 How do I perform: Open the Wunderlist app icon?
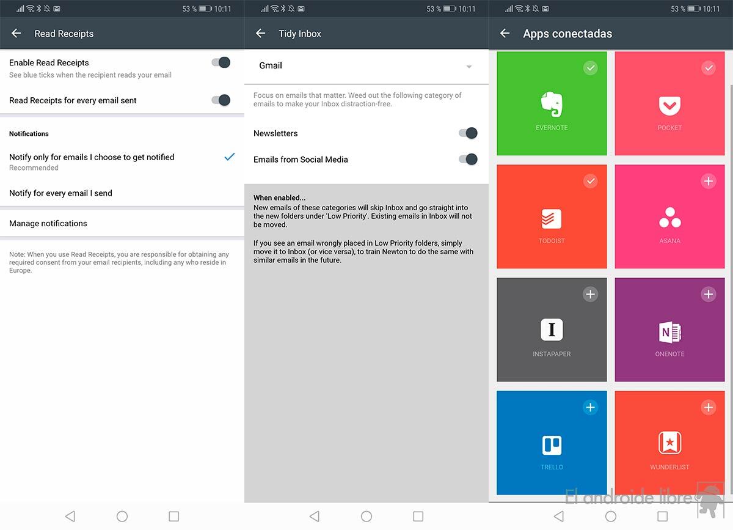click(x=669, y=443)
